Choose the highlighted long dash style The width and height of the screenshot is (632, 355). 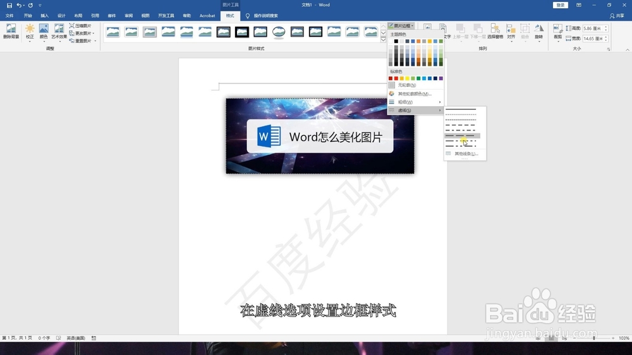[463, 136]
